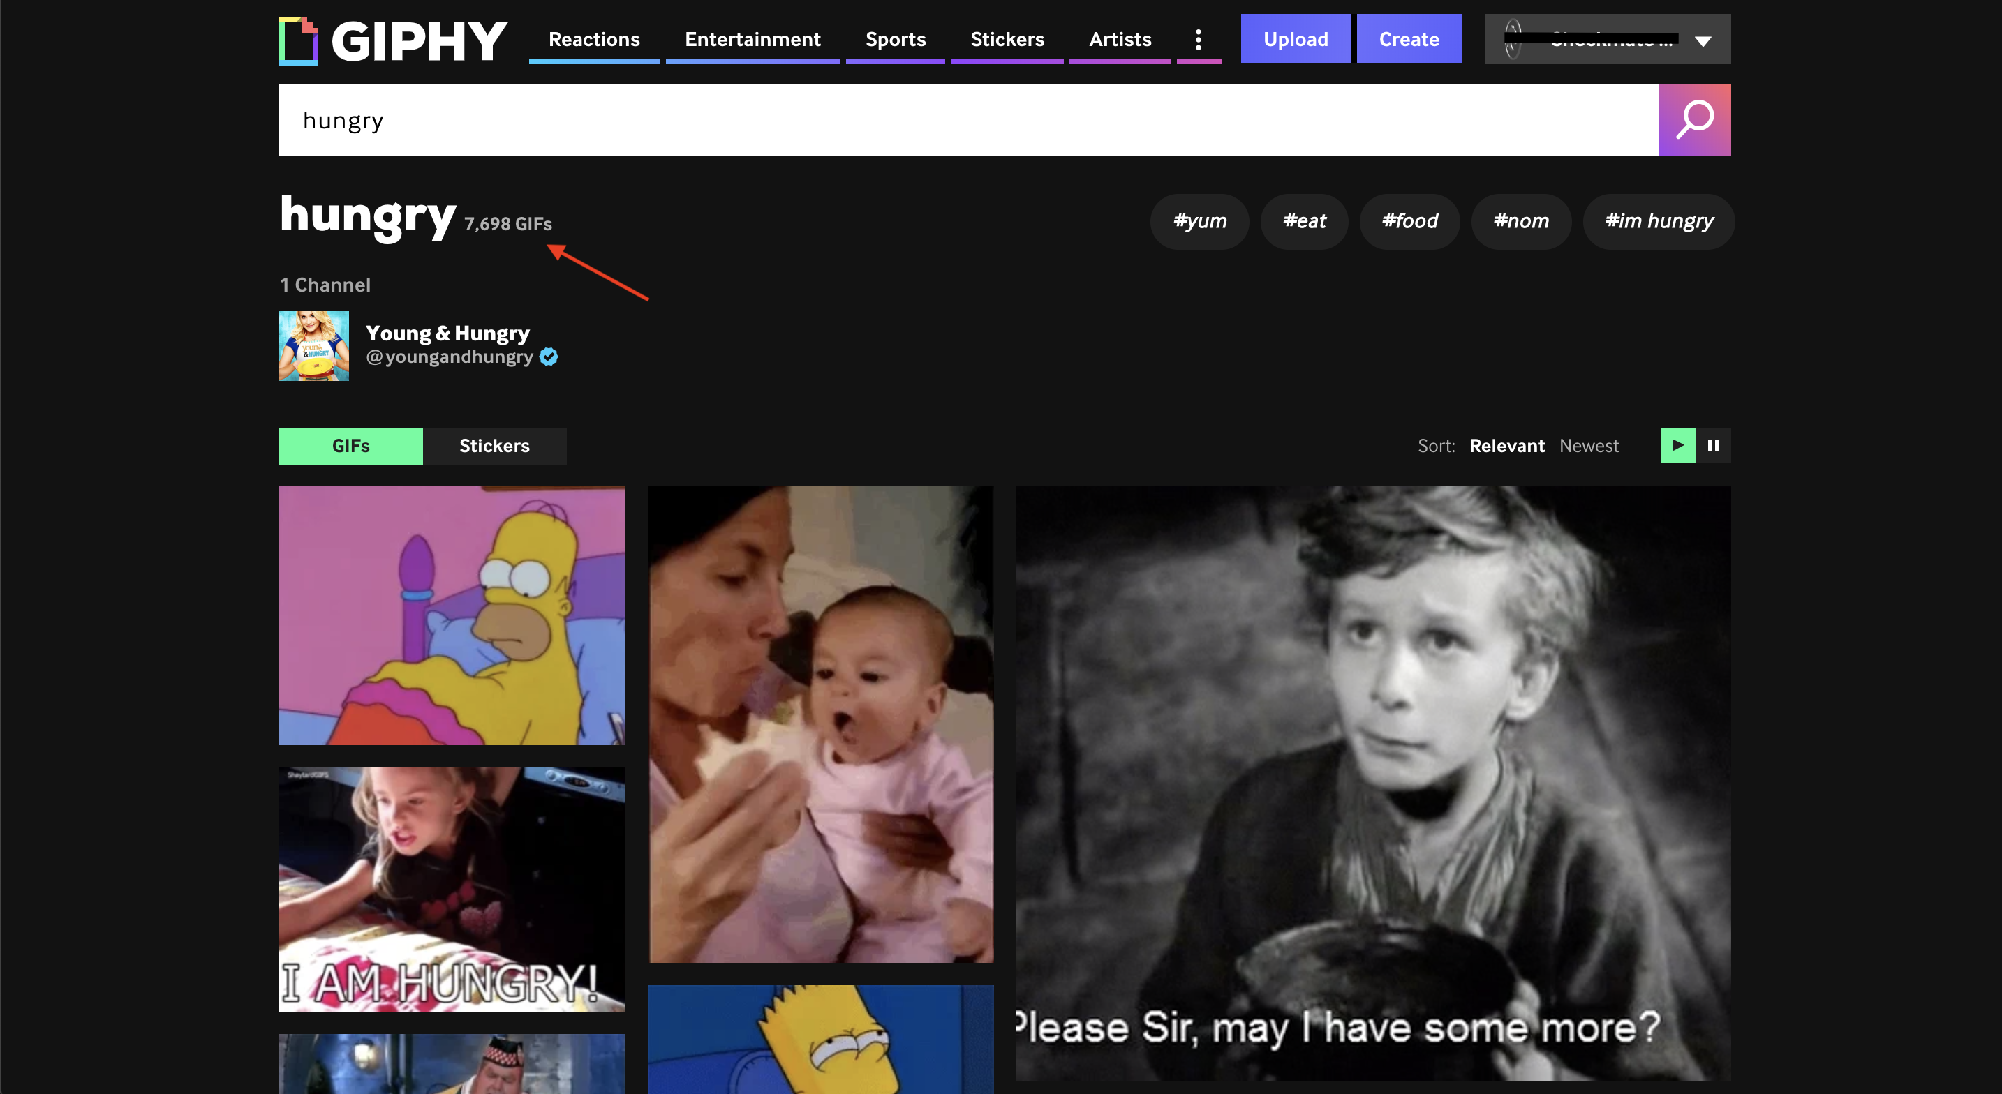The width and height of the screenshot is (2002, 1094).
Task: Open the #food tag
Action: [1409, 221]
